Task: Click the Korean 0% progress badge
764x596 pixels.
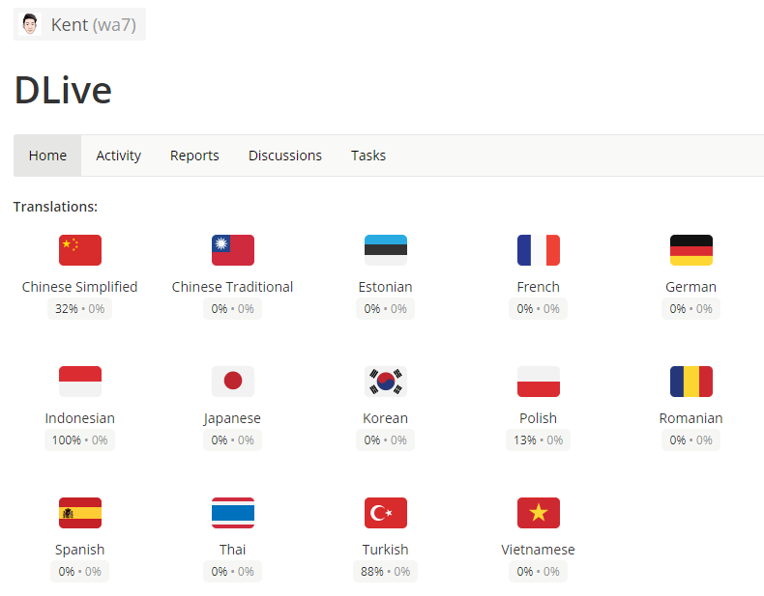Action: click(386, 440)
